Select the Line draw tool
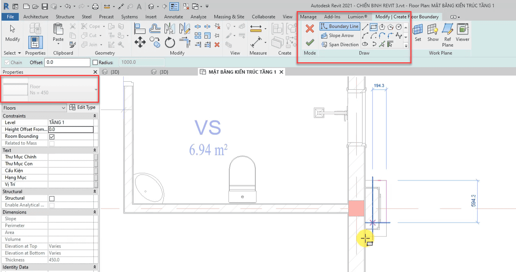 [365, 27]
